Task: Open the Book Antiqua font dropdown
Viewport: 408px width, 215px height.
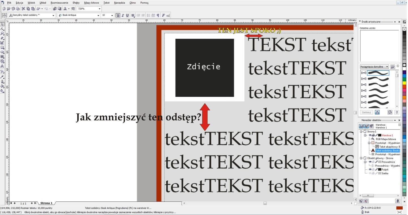Action: click(98, 15)
